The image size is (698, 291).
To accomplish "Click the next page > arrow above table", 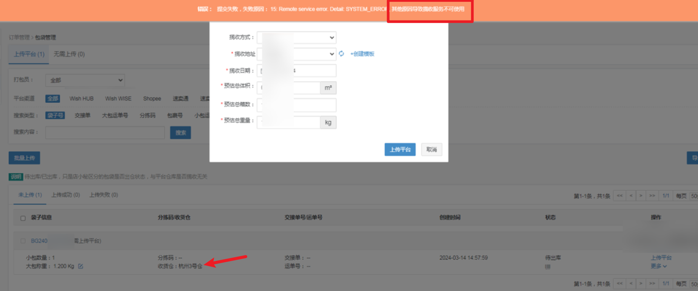I will (x=641, y=196).
